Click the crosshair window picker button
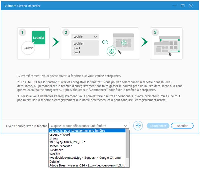This screenshot has height=169, width=200. click(x=138, y=126)
